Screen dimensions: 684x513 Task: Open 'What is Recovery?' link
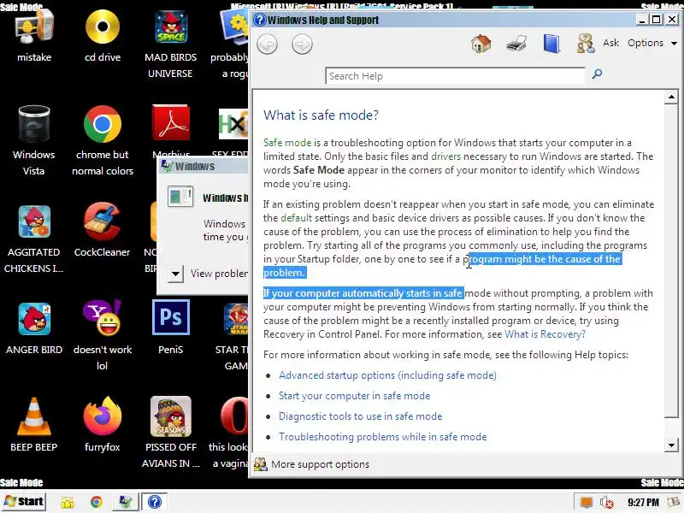point(545,334)
